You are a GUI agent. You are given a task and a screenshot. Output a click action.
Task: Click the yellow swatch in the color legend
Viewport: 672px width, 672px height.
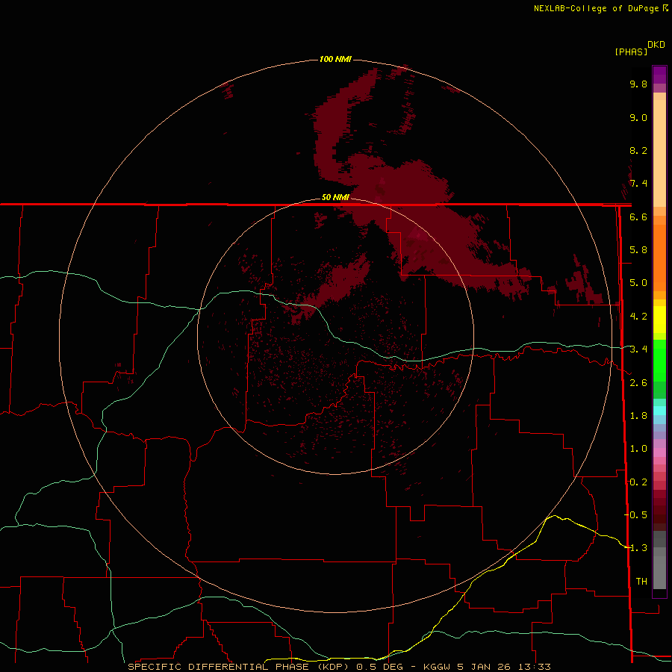pyautogui.click(x=659, y=320)
